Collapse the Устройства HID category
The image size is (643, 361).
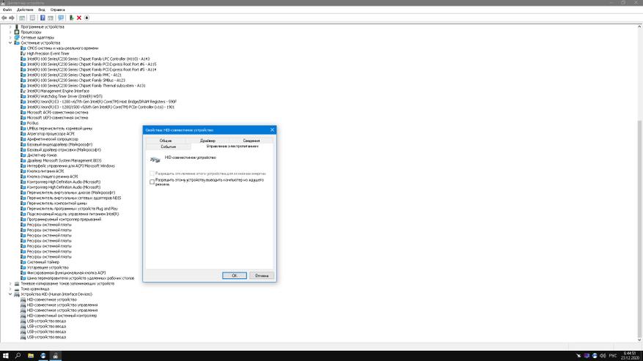coord(10,294)
